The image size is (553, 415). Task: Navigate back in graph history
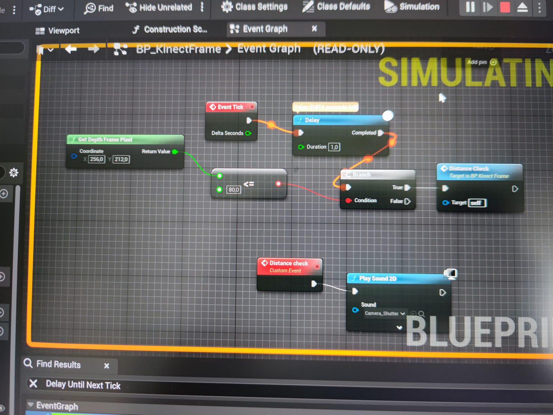(x=71, y=49)
